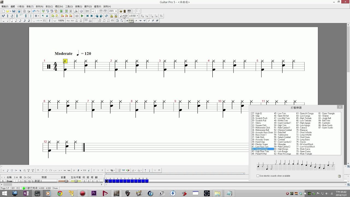Jump to last bar playback icon
Image resolution: width=350 pixels, height=197 pixels.
click(92, 16)
